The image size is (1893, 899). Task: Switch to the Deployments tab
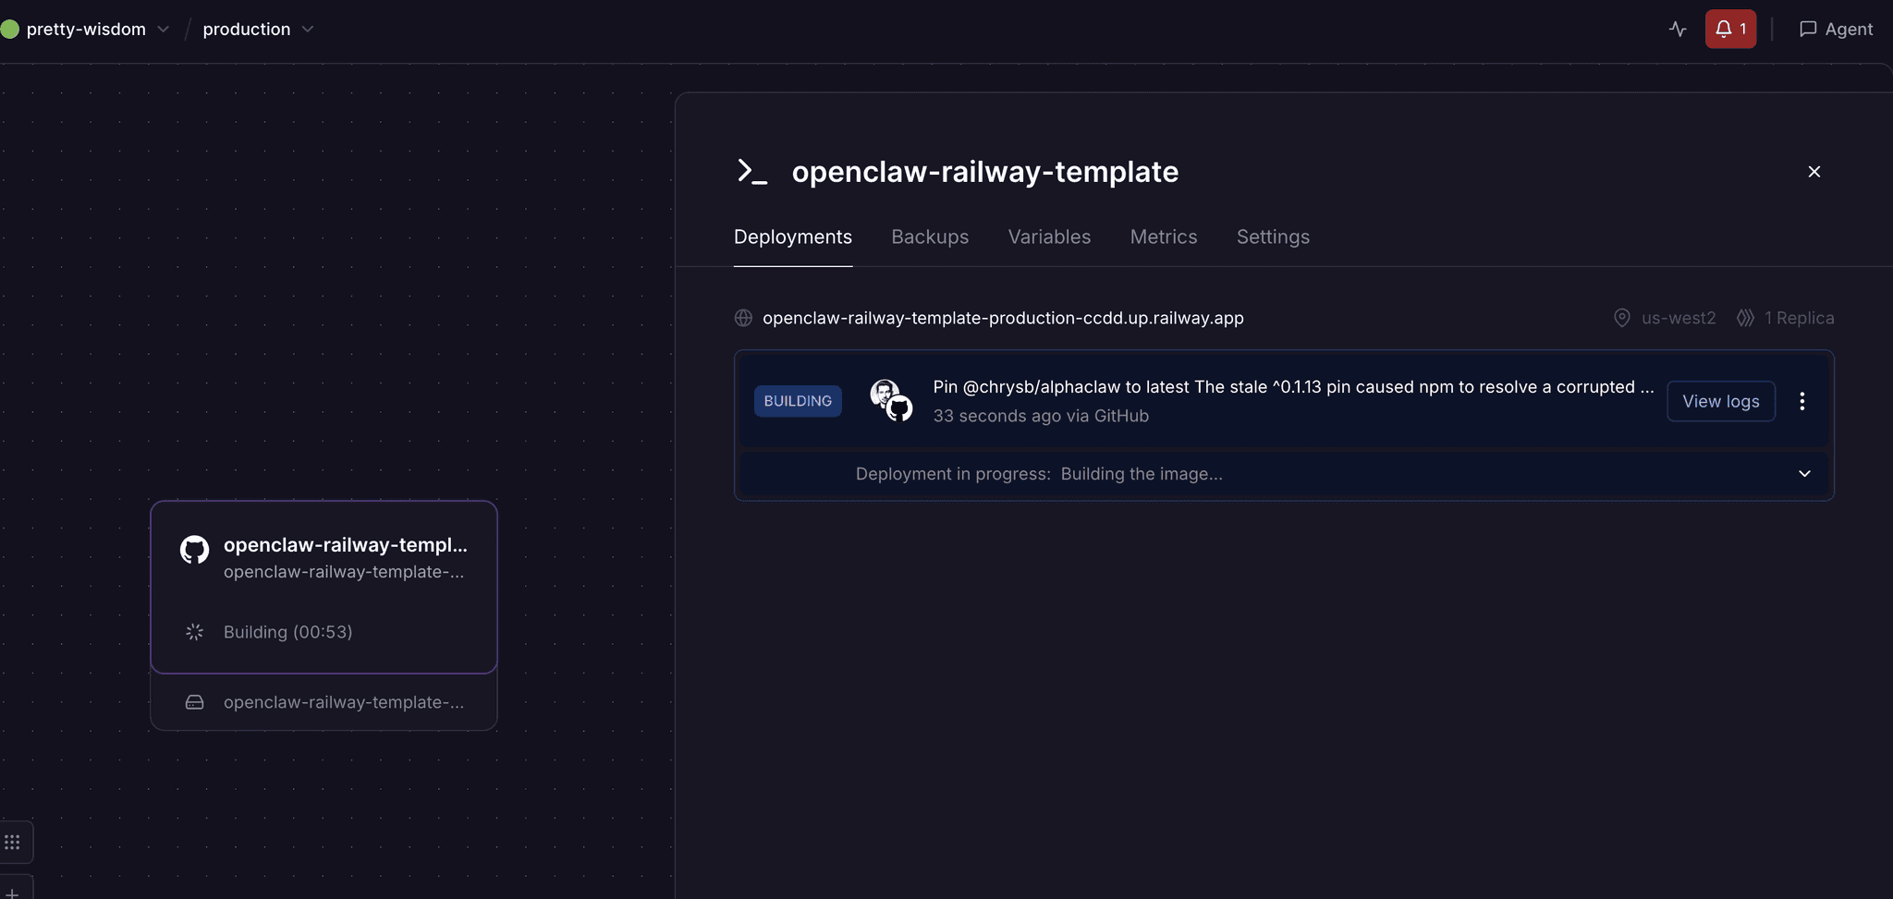click(x=793, y=237)
